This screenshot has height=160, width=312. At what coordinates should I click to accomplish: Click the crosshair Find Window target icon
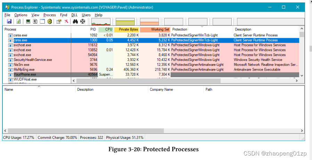[83, 21]
